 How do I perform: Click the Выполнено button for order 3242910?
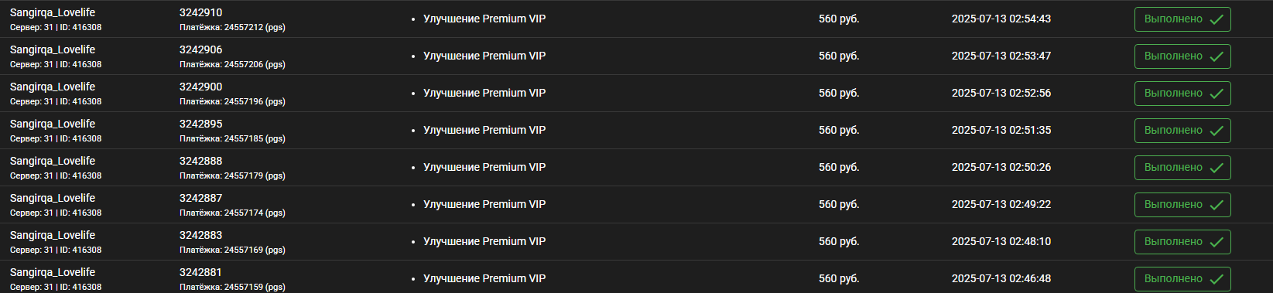click(x=1182, y=19)
